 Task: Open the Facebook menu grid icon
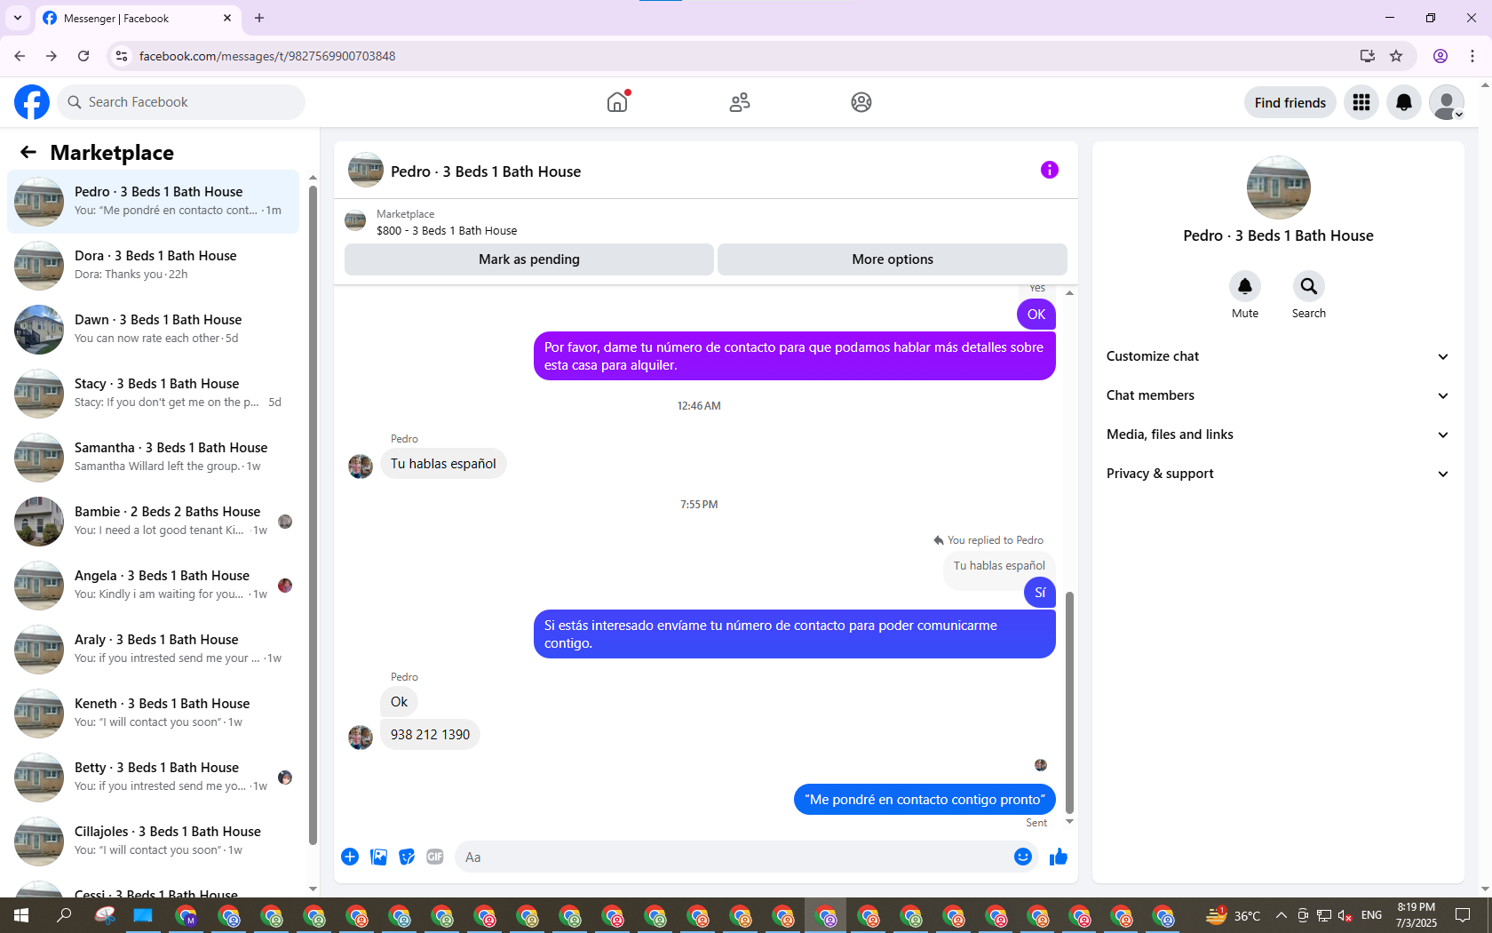pyautogui.click(x=1361, y=102)
